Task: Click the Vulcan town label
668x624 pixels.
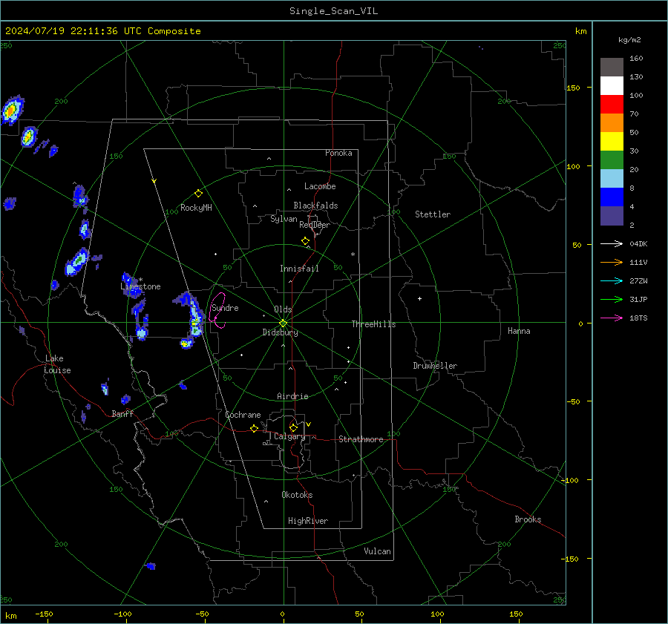Action: (x=377, y=551)
